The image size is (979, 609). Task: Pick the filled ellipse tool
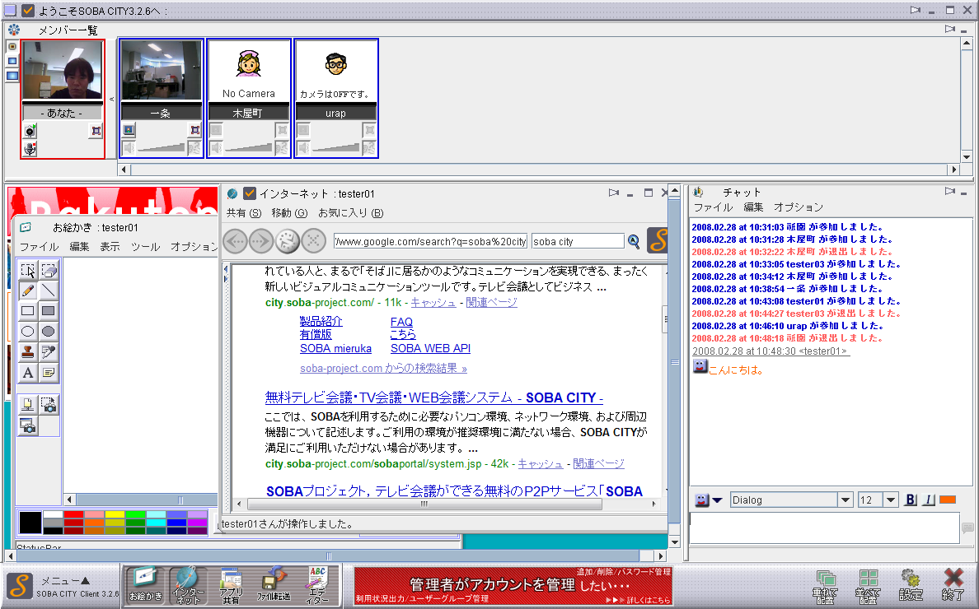[48, 332]
